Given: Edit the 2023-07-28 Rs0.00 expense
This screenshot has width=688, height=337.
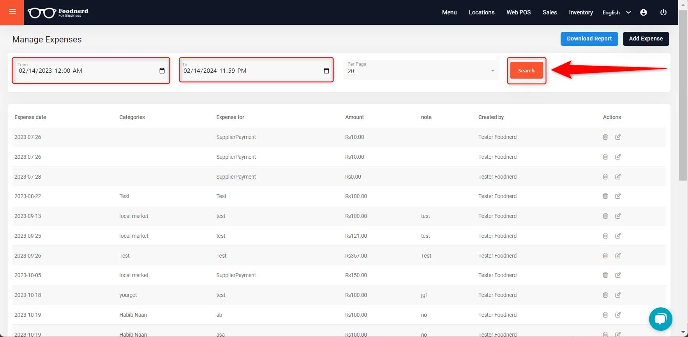Looking at the screenshot, I should (618, 177).
